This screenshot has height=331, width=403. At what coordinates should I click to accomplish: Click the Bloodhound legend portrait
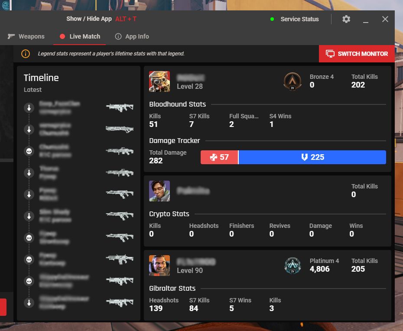[159, 81]
